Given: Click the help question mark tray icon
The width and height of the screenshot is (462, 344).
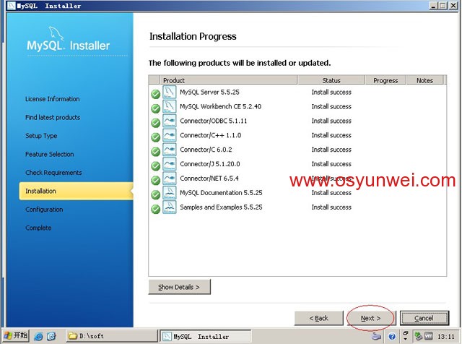Looking at the screenshot, I should [391, 336].
